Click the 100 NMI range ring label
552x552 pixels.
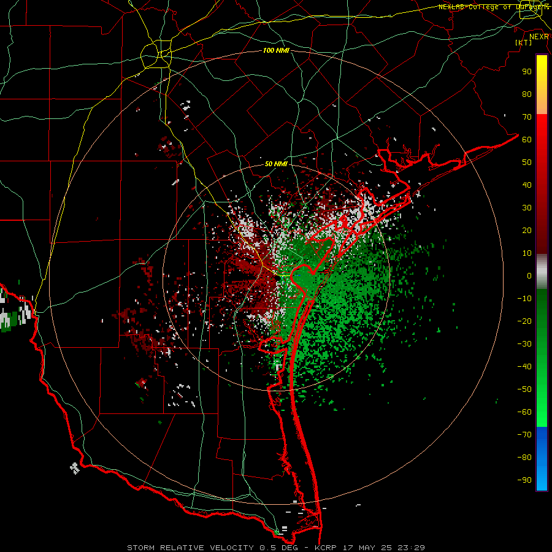(276, 50)
